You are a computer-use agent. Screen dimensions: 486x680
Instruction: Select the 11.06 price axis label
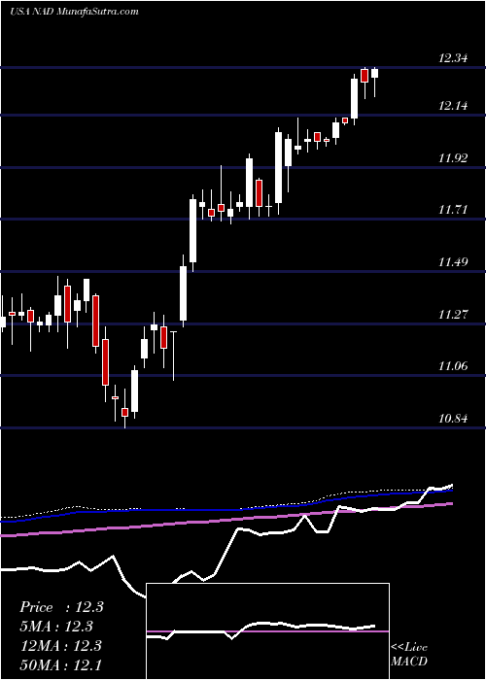pyautogui.click(x=453, y=366)
